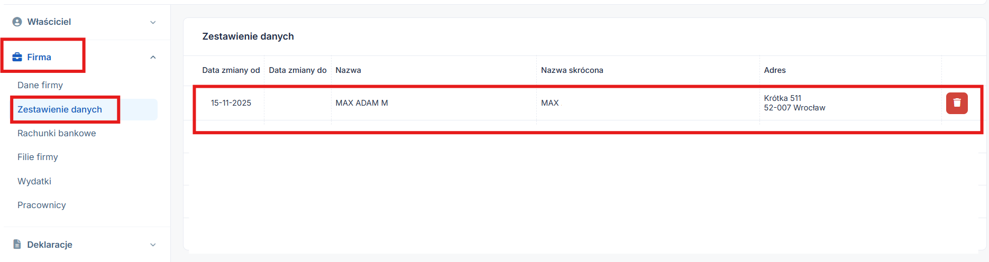
Task: Expand the Deklaracje section chevron
Action: 153,245
